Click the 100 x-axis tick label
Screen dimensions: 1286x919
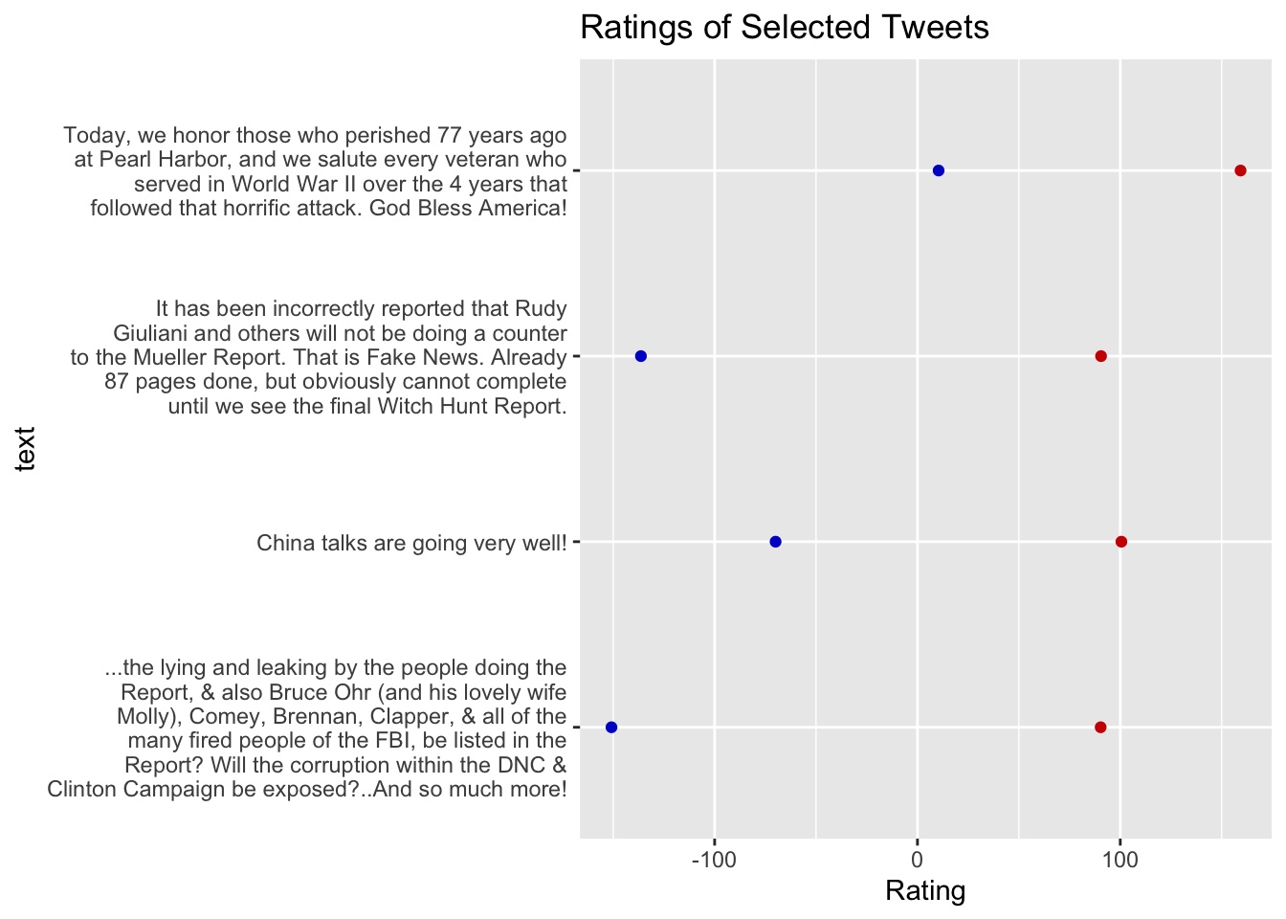1120,859
